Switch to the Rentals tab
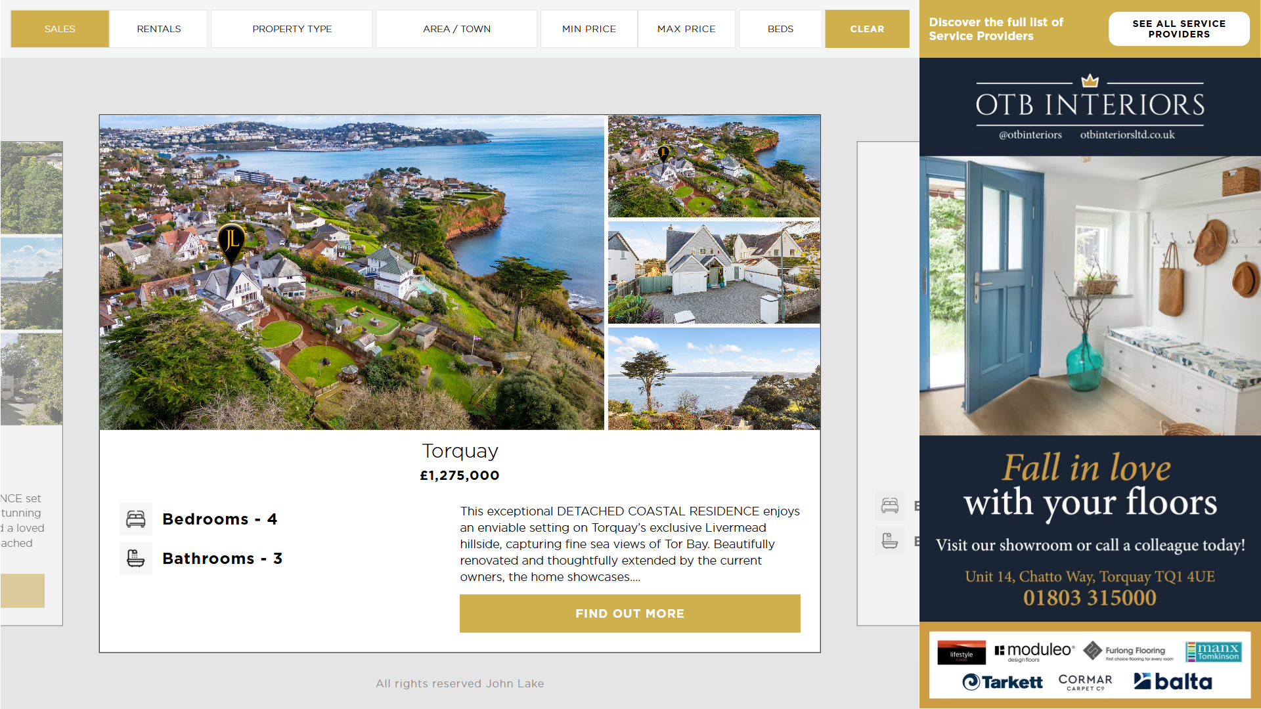 tap(159, 29)
